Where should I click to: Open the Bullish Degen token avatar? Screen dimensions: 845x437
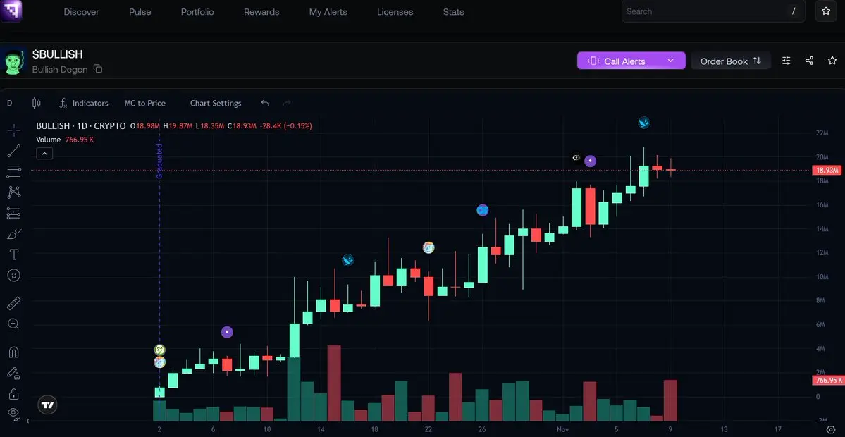coord(14,61)
